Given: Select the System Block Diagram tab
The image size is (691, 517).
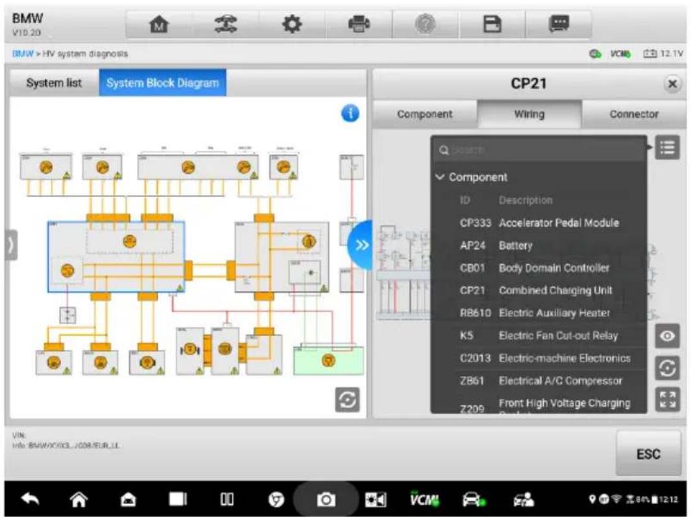Looking at the screenshot, I should (x=163, y=83).
